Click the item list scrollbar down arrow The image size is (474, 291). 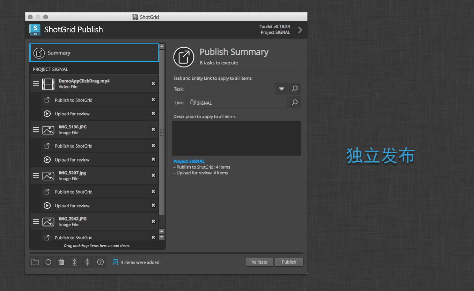point(162,237)
